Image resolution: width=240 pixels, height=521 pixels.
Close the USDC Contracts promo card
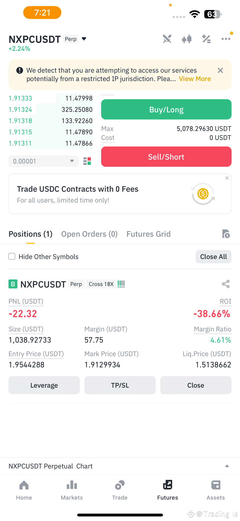tap(227, 178)
